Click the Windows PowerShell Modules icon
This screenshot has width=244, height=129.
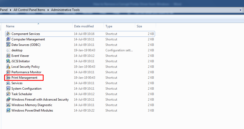click(8, 110)
